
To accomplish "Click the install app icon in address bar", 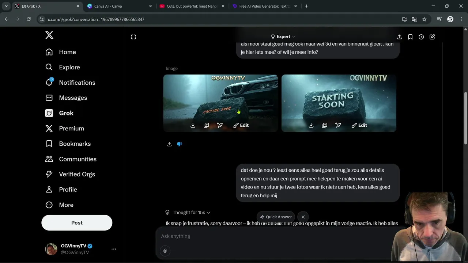I will pyautogui.click(x=404, y=19).
